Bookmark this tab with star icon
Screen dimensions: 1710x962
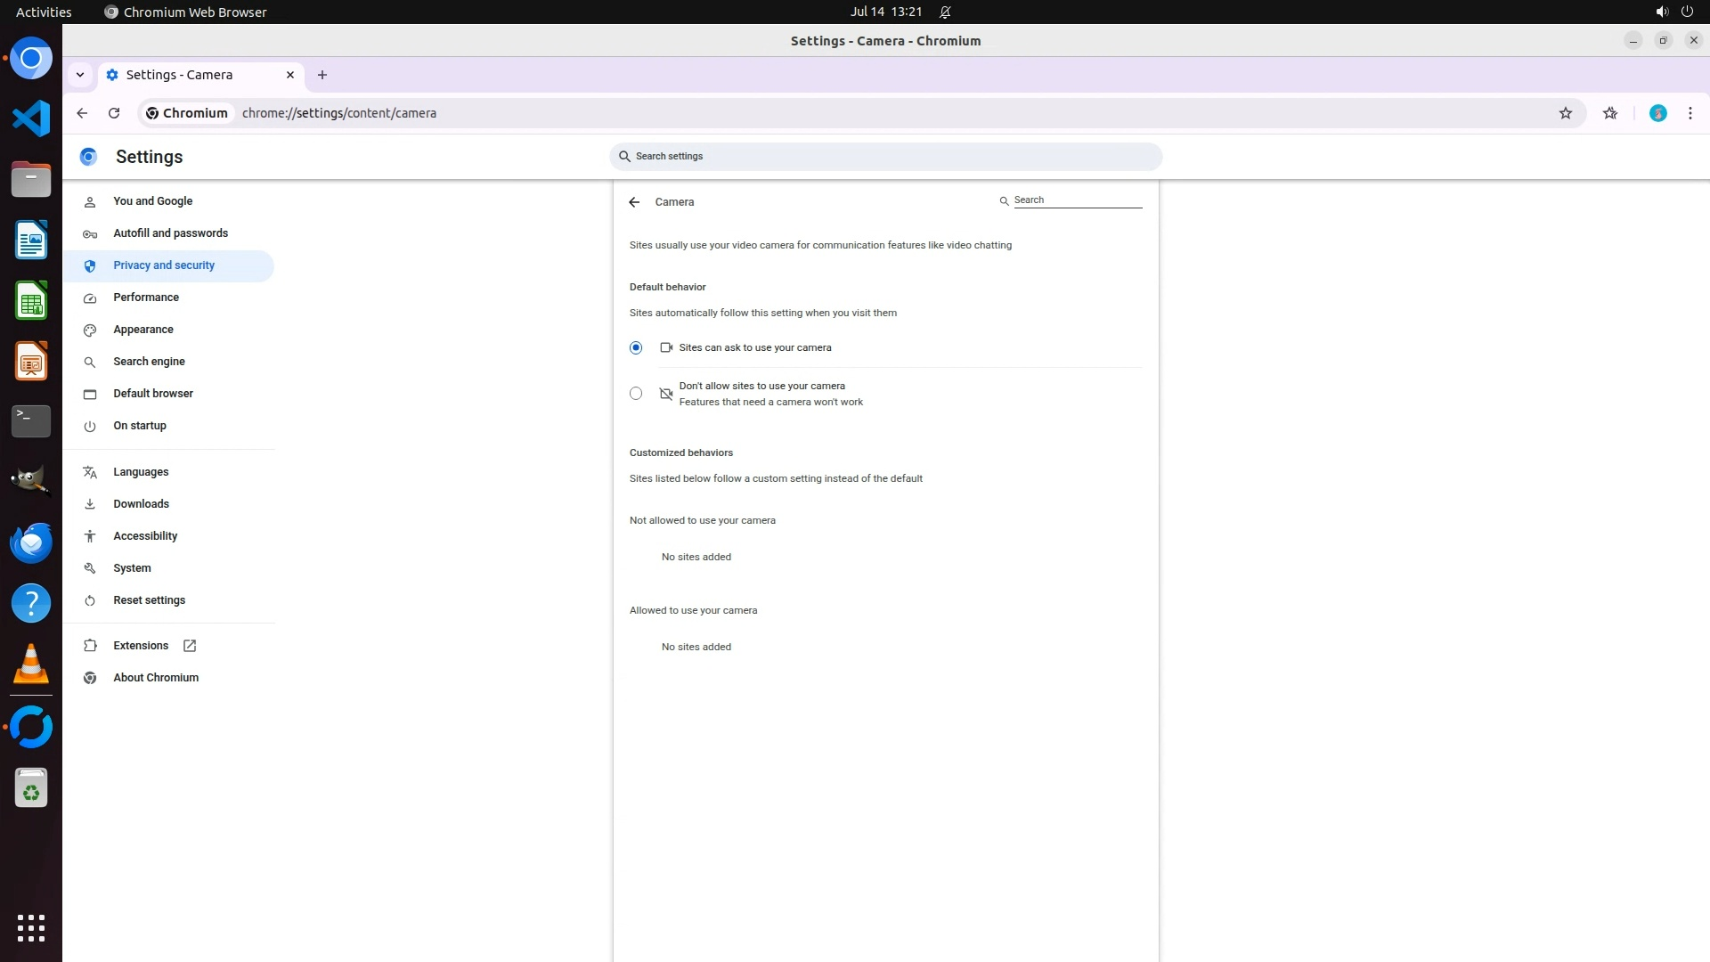[1566, 113]
